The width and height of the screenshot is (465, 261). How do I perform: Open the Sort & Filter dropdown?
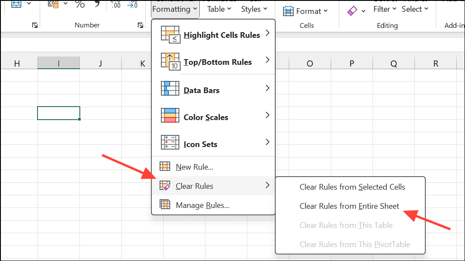(x=385, y=9)
